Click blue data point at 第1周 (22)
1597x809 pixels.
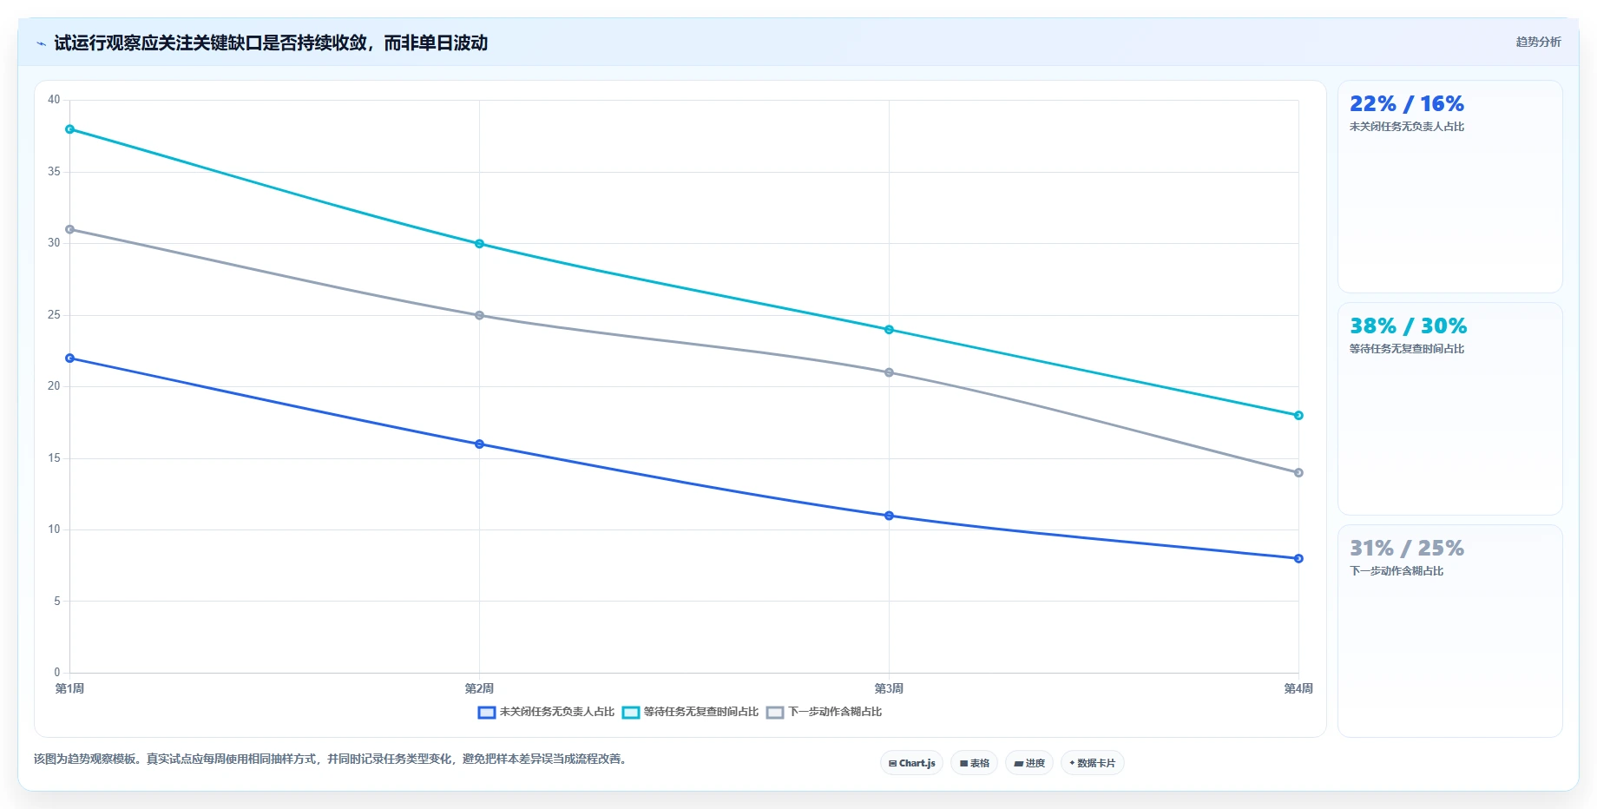[70, 358]
